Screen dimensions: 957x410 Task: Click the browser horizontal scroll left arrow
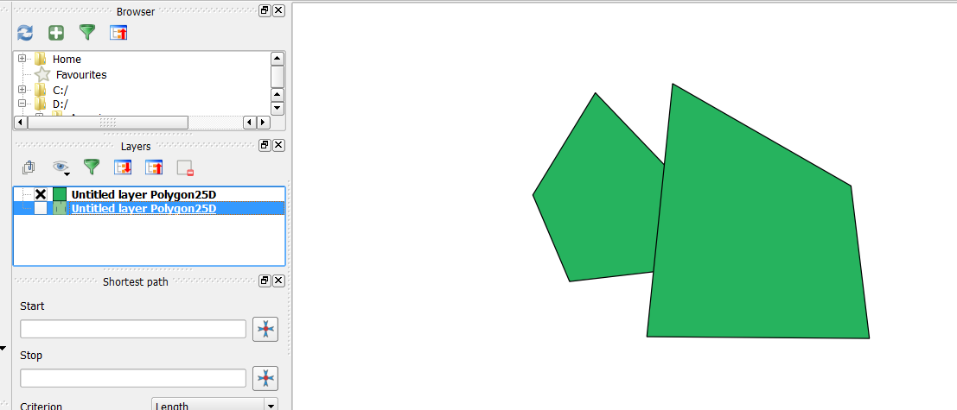coord(20,122)
